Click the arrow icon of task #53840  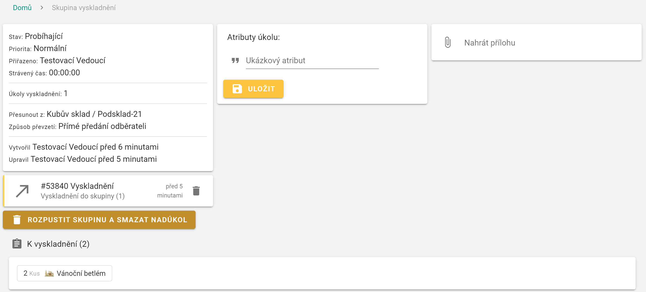(22, 191)
